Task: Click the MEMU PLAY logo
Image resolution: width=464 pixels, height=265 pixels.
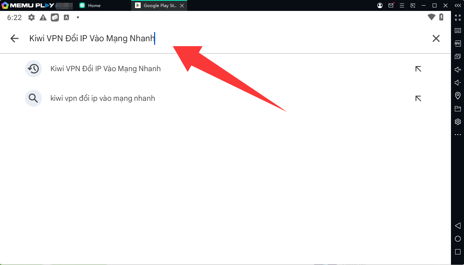Action: pyautogui.click(x=28, y=6)
